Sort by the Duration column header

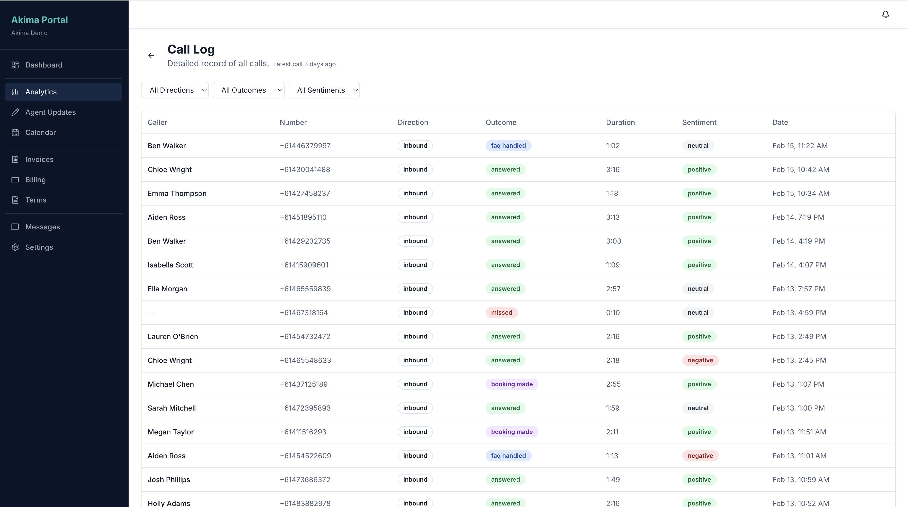(620, 122)
